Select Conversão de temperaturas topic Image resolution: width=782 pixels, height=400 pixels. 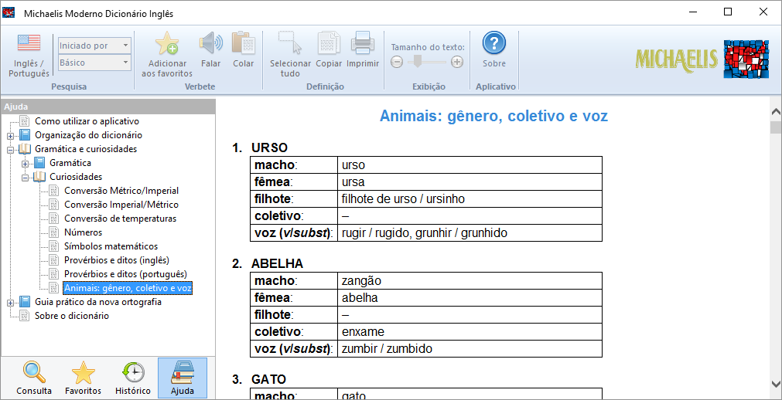pyautogui.click(x=120, y=219)
